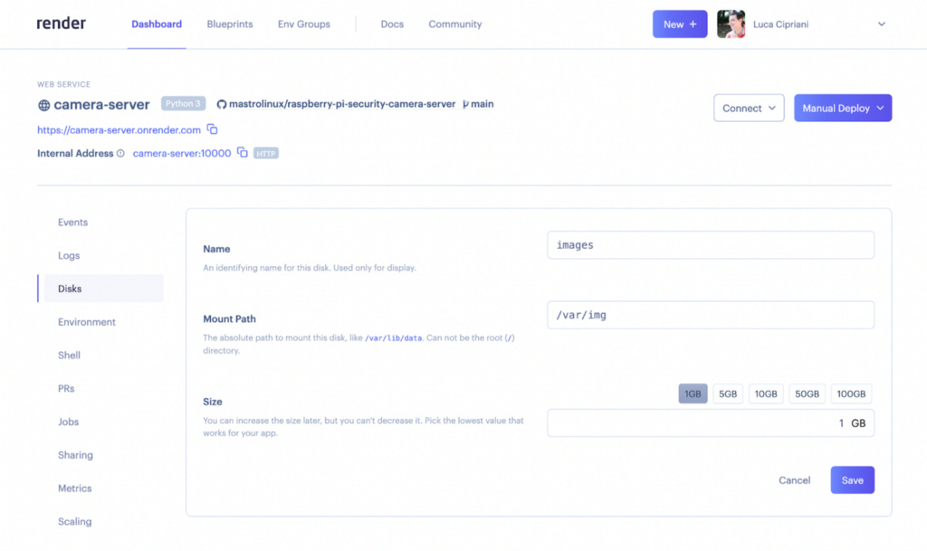Image resolution: width=927 pixels, height=551 pixels.
Task: Select the 10GB size preset
Action: coord(766,394)
